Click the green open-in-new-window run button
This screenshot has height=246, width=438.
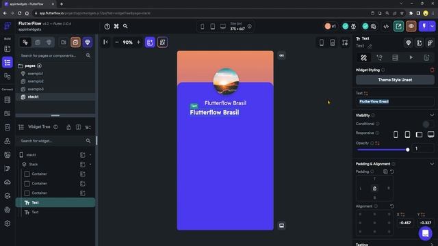[x=398, y=26]
